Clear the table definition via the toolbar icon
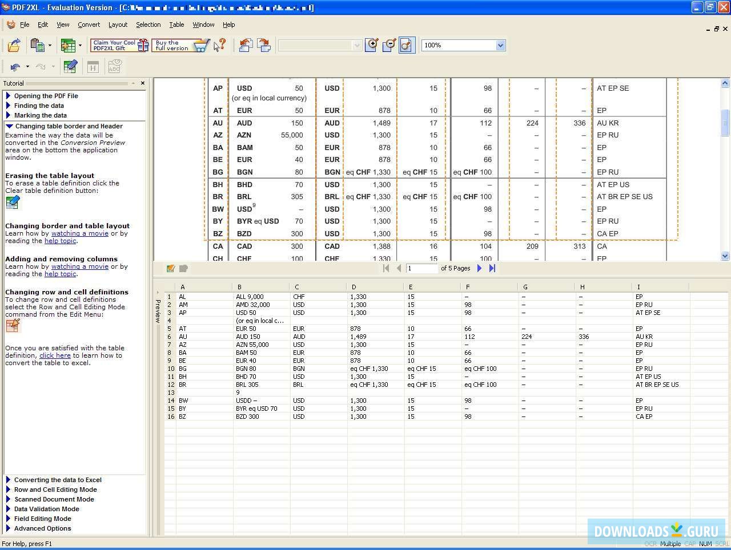 tap(70, 66)
